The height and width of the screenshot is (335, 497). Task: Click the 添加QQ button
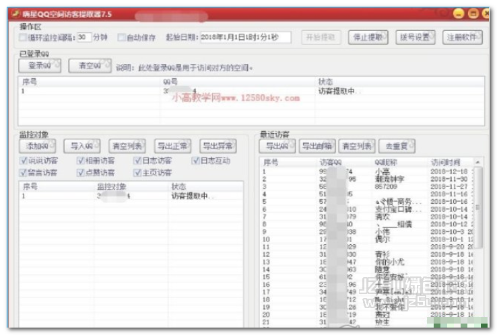tap(38, 146)
